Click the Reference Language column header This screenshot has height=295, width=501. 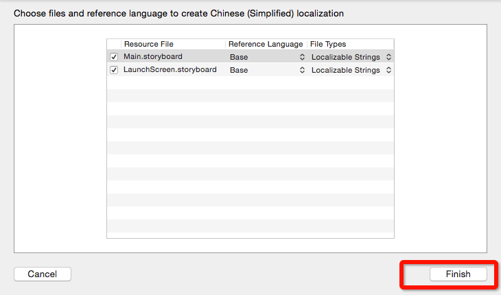coord(266,44)
